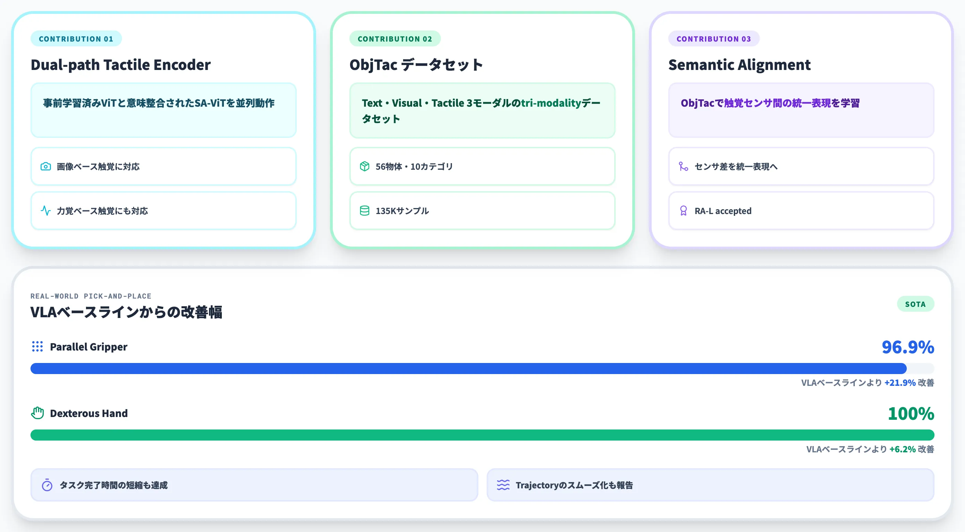Viewport: 965px width, 532px height.
Task: Click the waveform icon beside 力覚ベース触覚にも対応
Action: point(46,210)
